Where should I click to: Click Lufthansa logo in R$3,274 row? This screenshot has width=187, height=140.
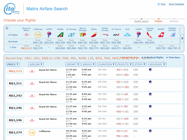(32, 133)
